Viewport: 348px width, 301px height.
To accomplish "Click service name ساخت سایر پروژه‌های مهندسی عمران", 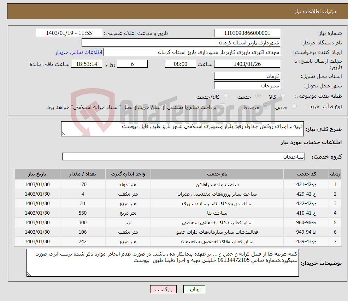I will 217,194.
